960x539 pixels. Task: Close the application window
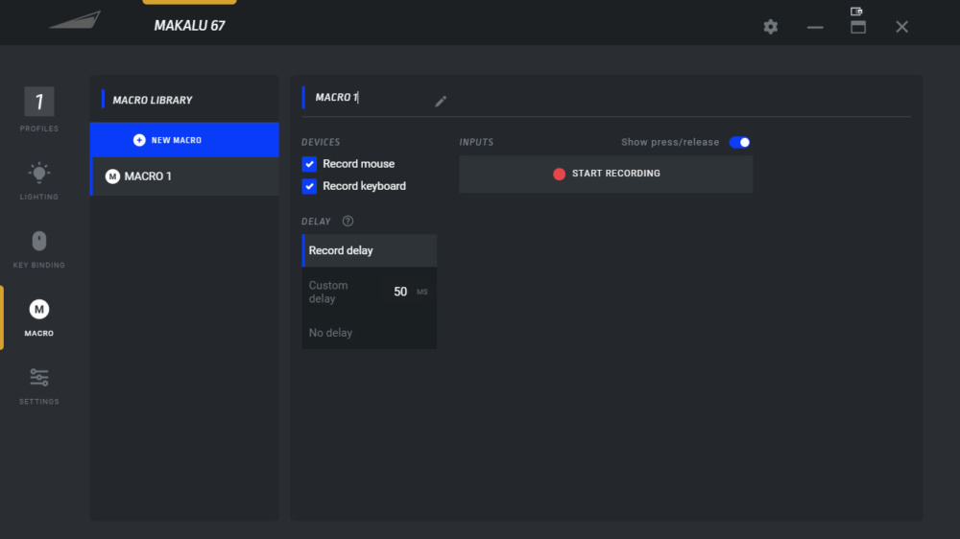[901, 27]
